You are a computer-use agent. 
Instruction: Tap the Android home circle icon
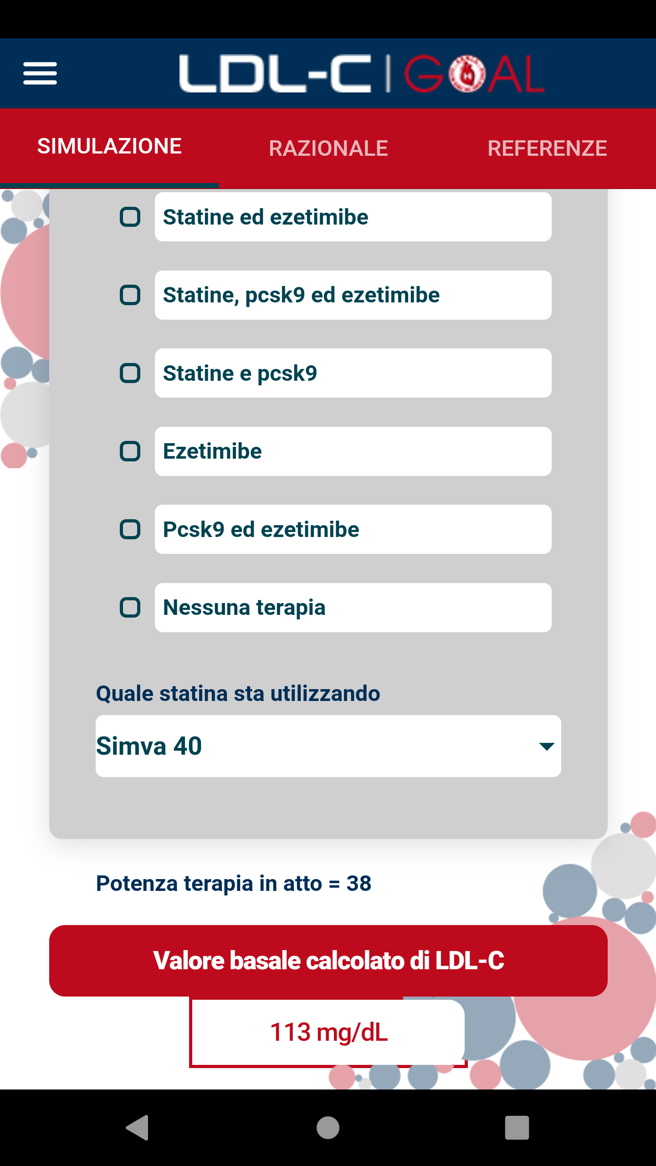coord(328,1128)
